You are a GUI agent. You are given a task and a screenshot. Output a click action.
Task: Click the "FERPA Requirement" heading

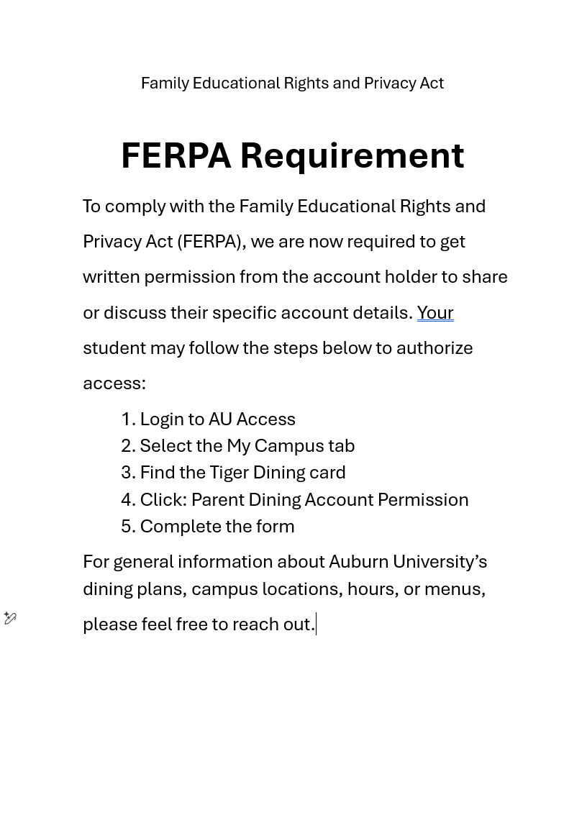pos(292,155)
